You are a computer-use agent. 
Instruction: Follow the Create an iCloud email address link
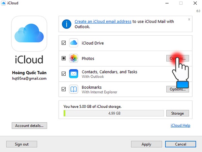tap(103, 22)
